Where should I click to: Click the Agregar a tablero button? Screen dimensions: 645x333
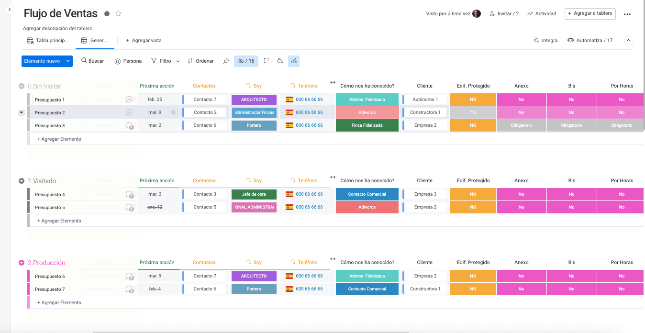[x=590, y=13]
